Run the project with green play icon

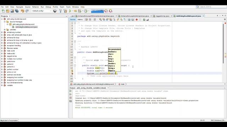pyautogui.click(x=70, y=11)
